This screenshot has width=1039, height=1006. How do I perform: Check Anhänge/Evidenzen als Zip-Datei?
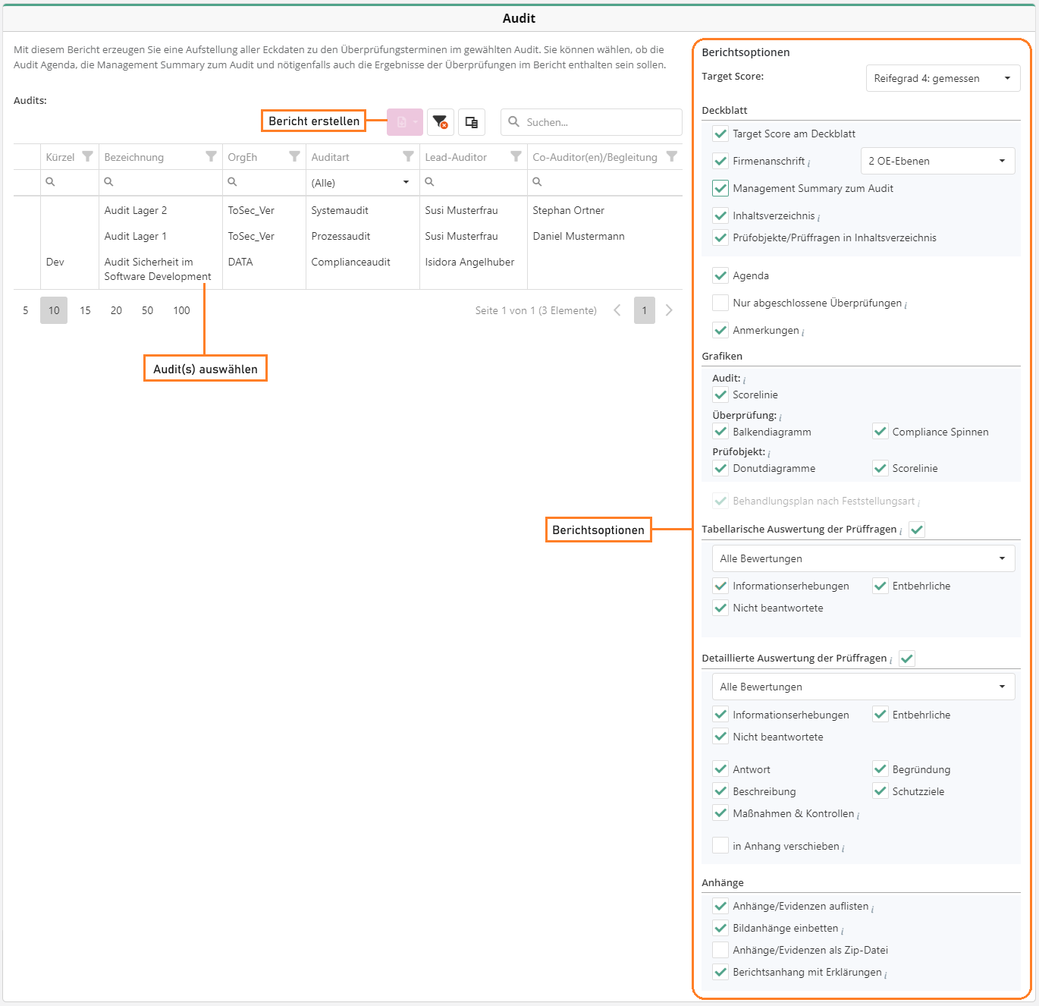(720, 950)
